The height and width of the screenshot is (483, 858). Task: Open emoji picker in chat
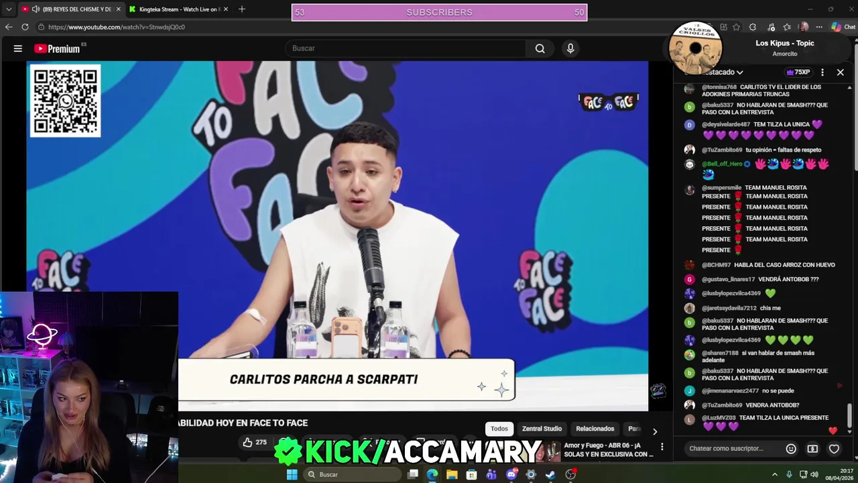(x=791, y=449)
